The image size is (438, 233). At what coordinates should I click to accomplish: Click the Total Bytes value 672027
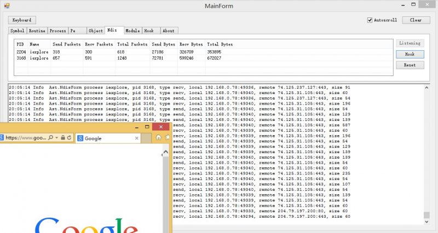point(214,58)
